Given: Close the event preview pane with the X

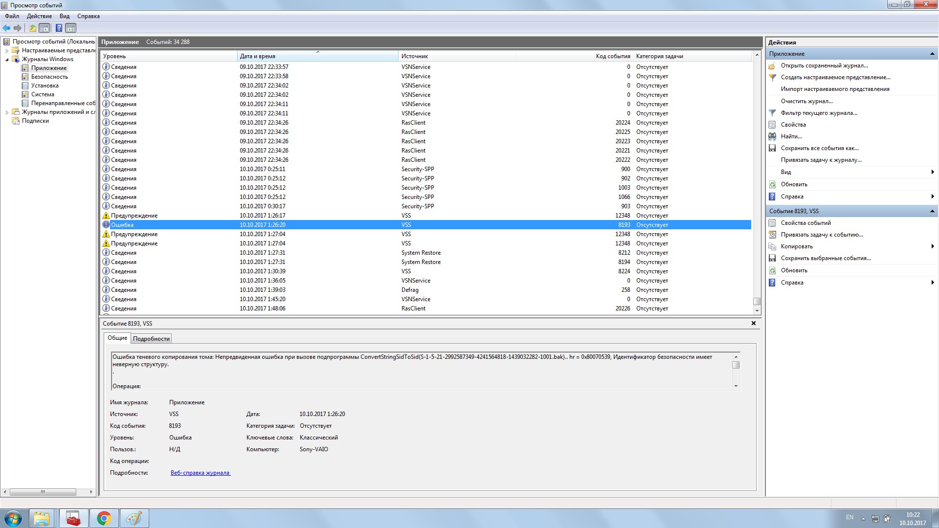Looking at the screenshot, I should (x=753, y=323).
